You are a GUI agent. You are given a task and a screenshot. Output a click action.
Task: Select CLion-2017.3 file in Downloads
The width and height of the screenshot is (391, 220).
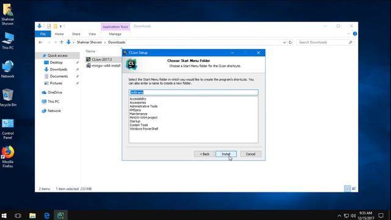click(x=102, y=59)
